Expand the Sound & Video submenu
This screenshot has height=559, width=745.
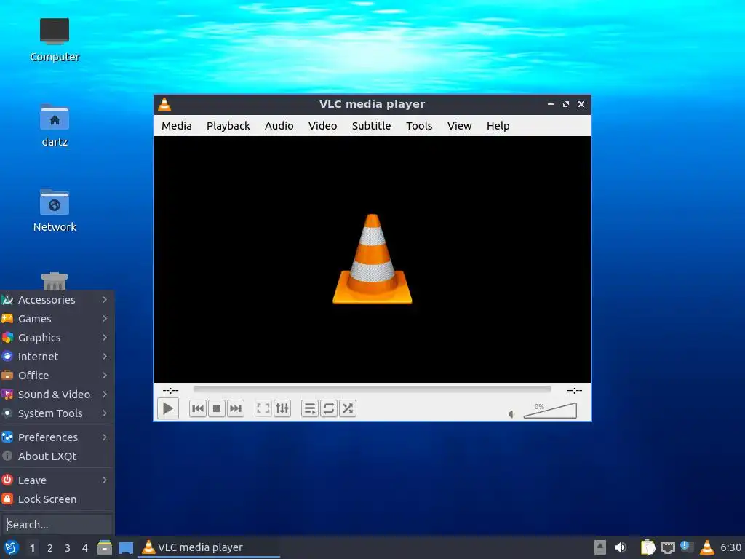click(x=57, y=395)
